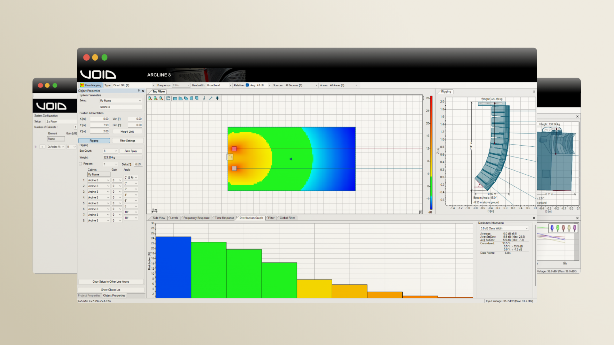Select the distance measurement line tool
Screen dimensions: 614x345
click(210, 98)
